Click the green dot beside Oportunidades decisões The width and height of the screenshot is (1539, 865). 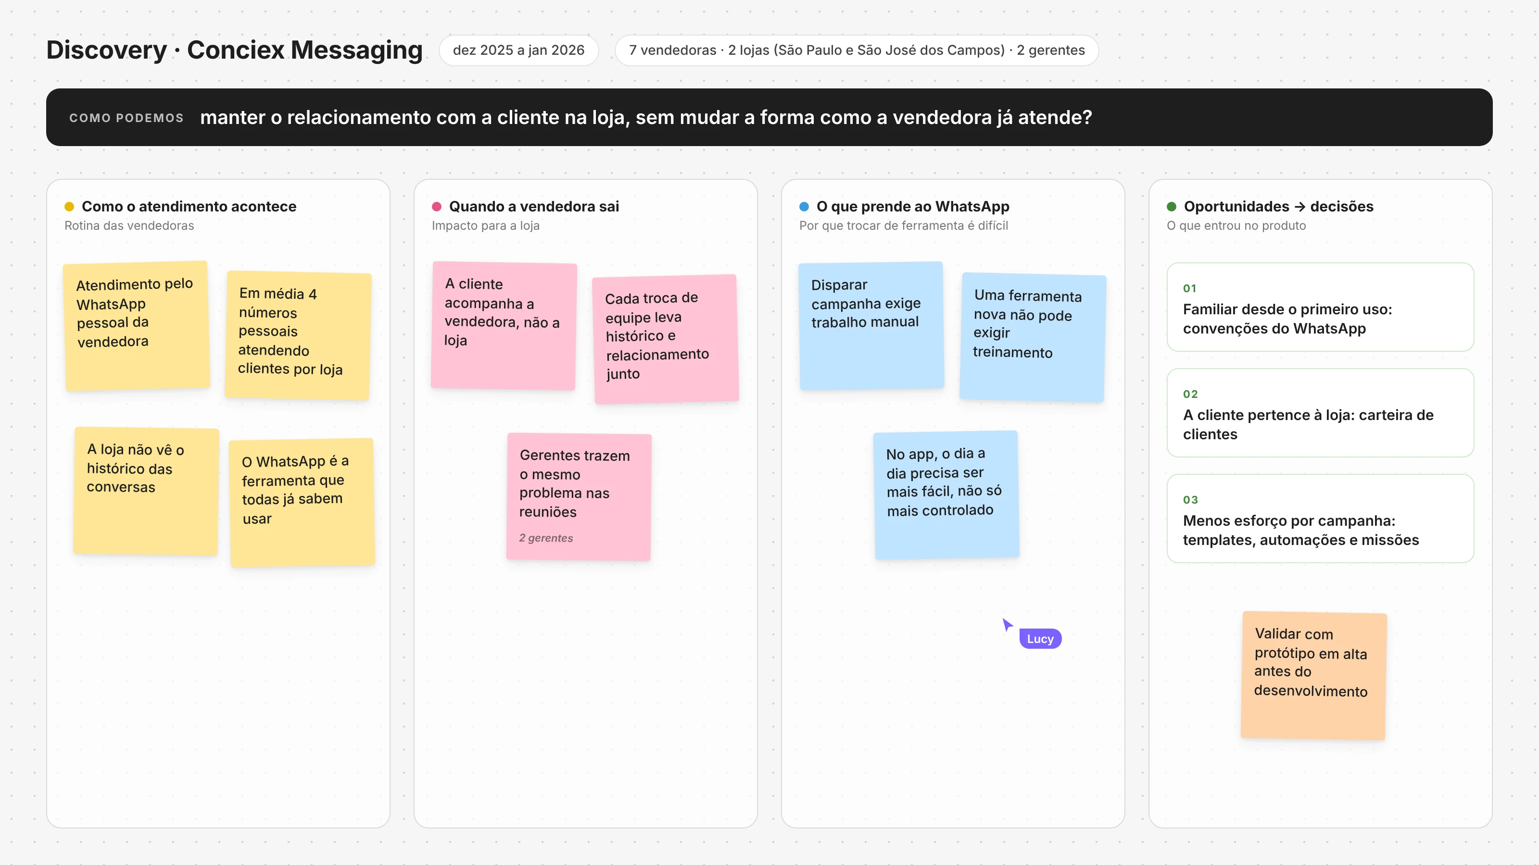(1172, 207)
